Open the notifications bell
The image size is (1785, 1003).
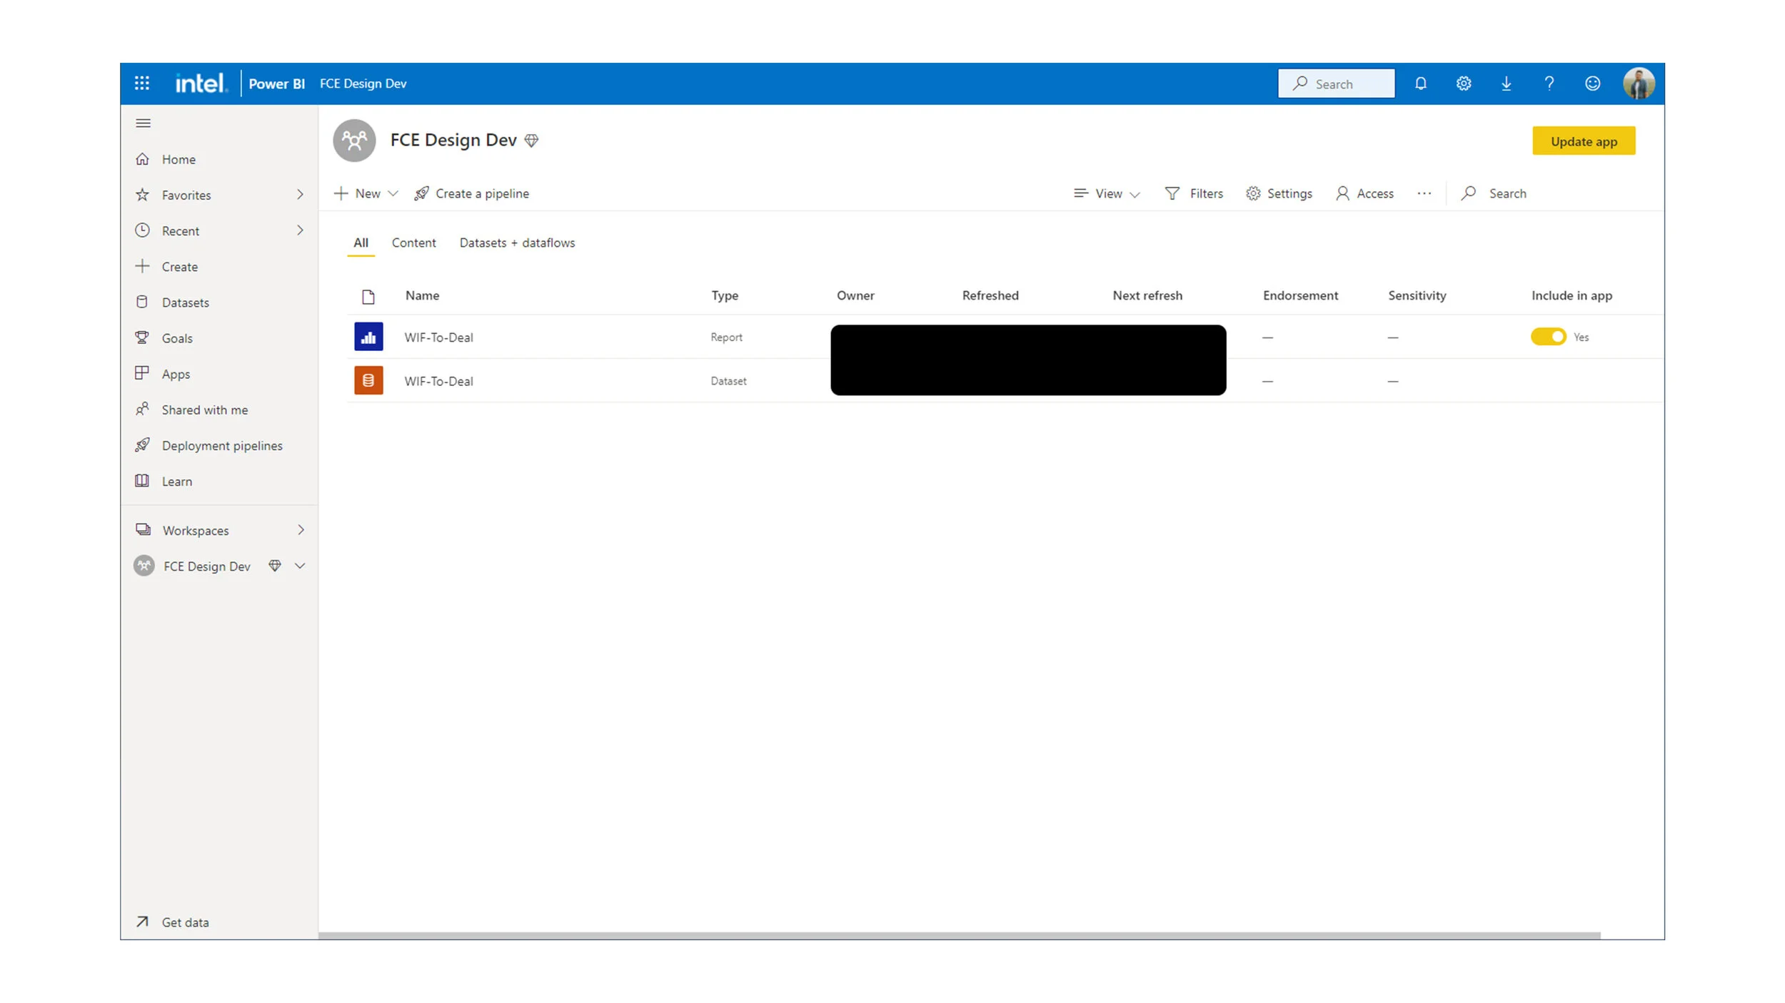[1420, 83]
